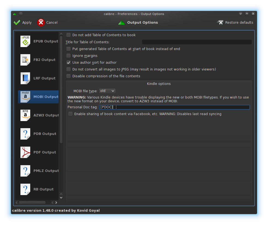Select the LRF Output icon
This screenshot has height=225, width=268.
pyautogui.click(x=25, y=78)
